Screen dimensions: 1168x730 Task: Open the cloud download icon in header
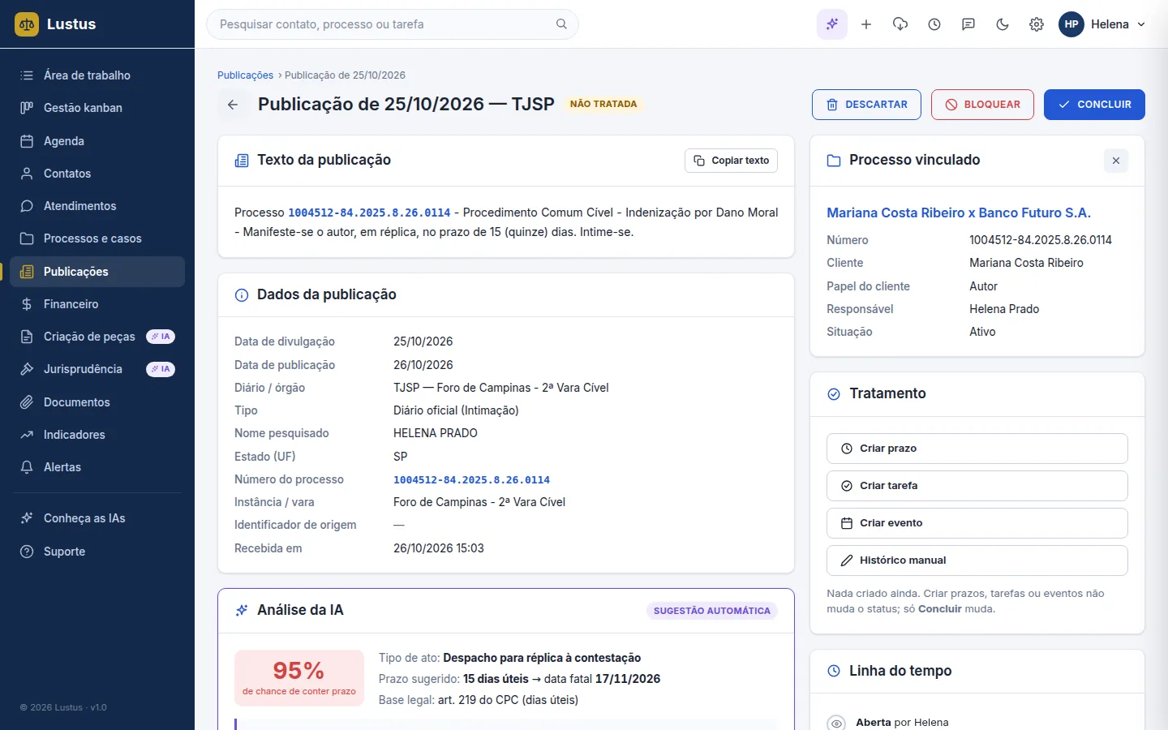[x=900, y=24]
